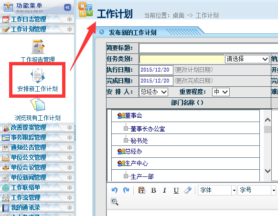Screen dimensions: 278x216
Task: Click the undo arrow in editor toolbar
Action: [x=115, y=190]
